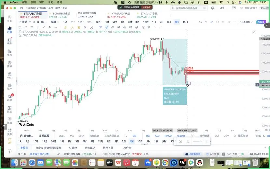Click the blue pencil draw-mode icon

(x=212, y=22)
